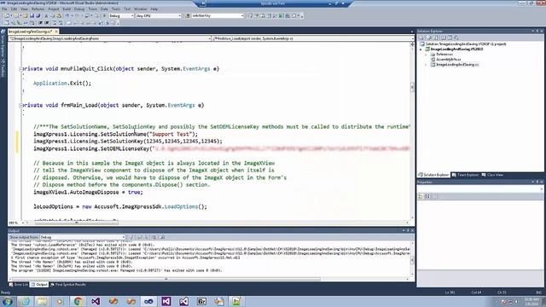Click the Cut toolbar icon
The image size is (546, 307).
pos(46,15)
